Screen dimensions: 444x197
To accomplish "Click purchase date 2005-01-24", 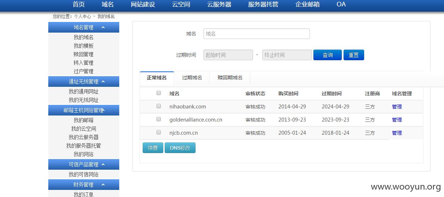I will (292, 133).
